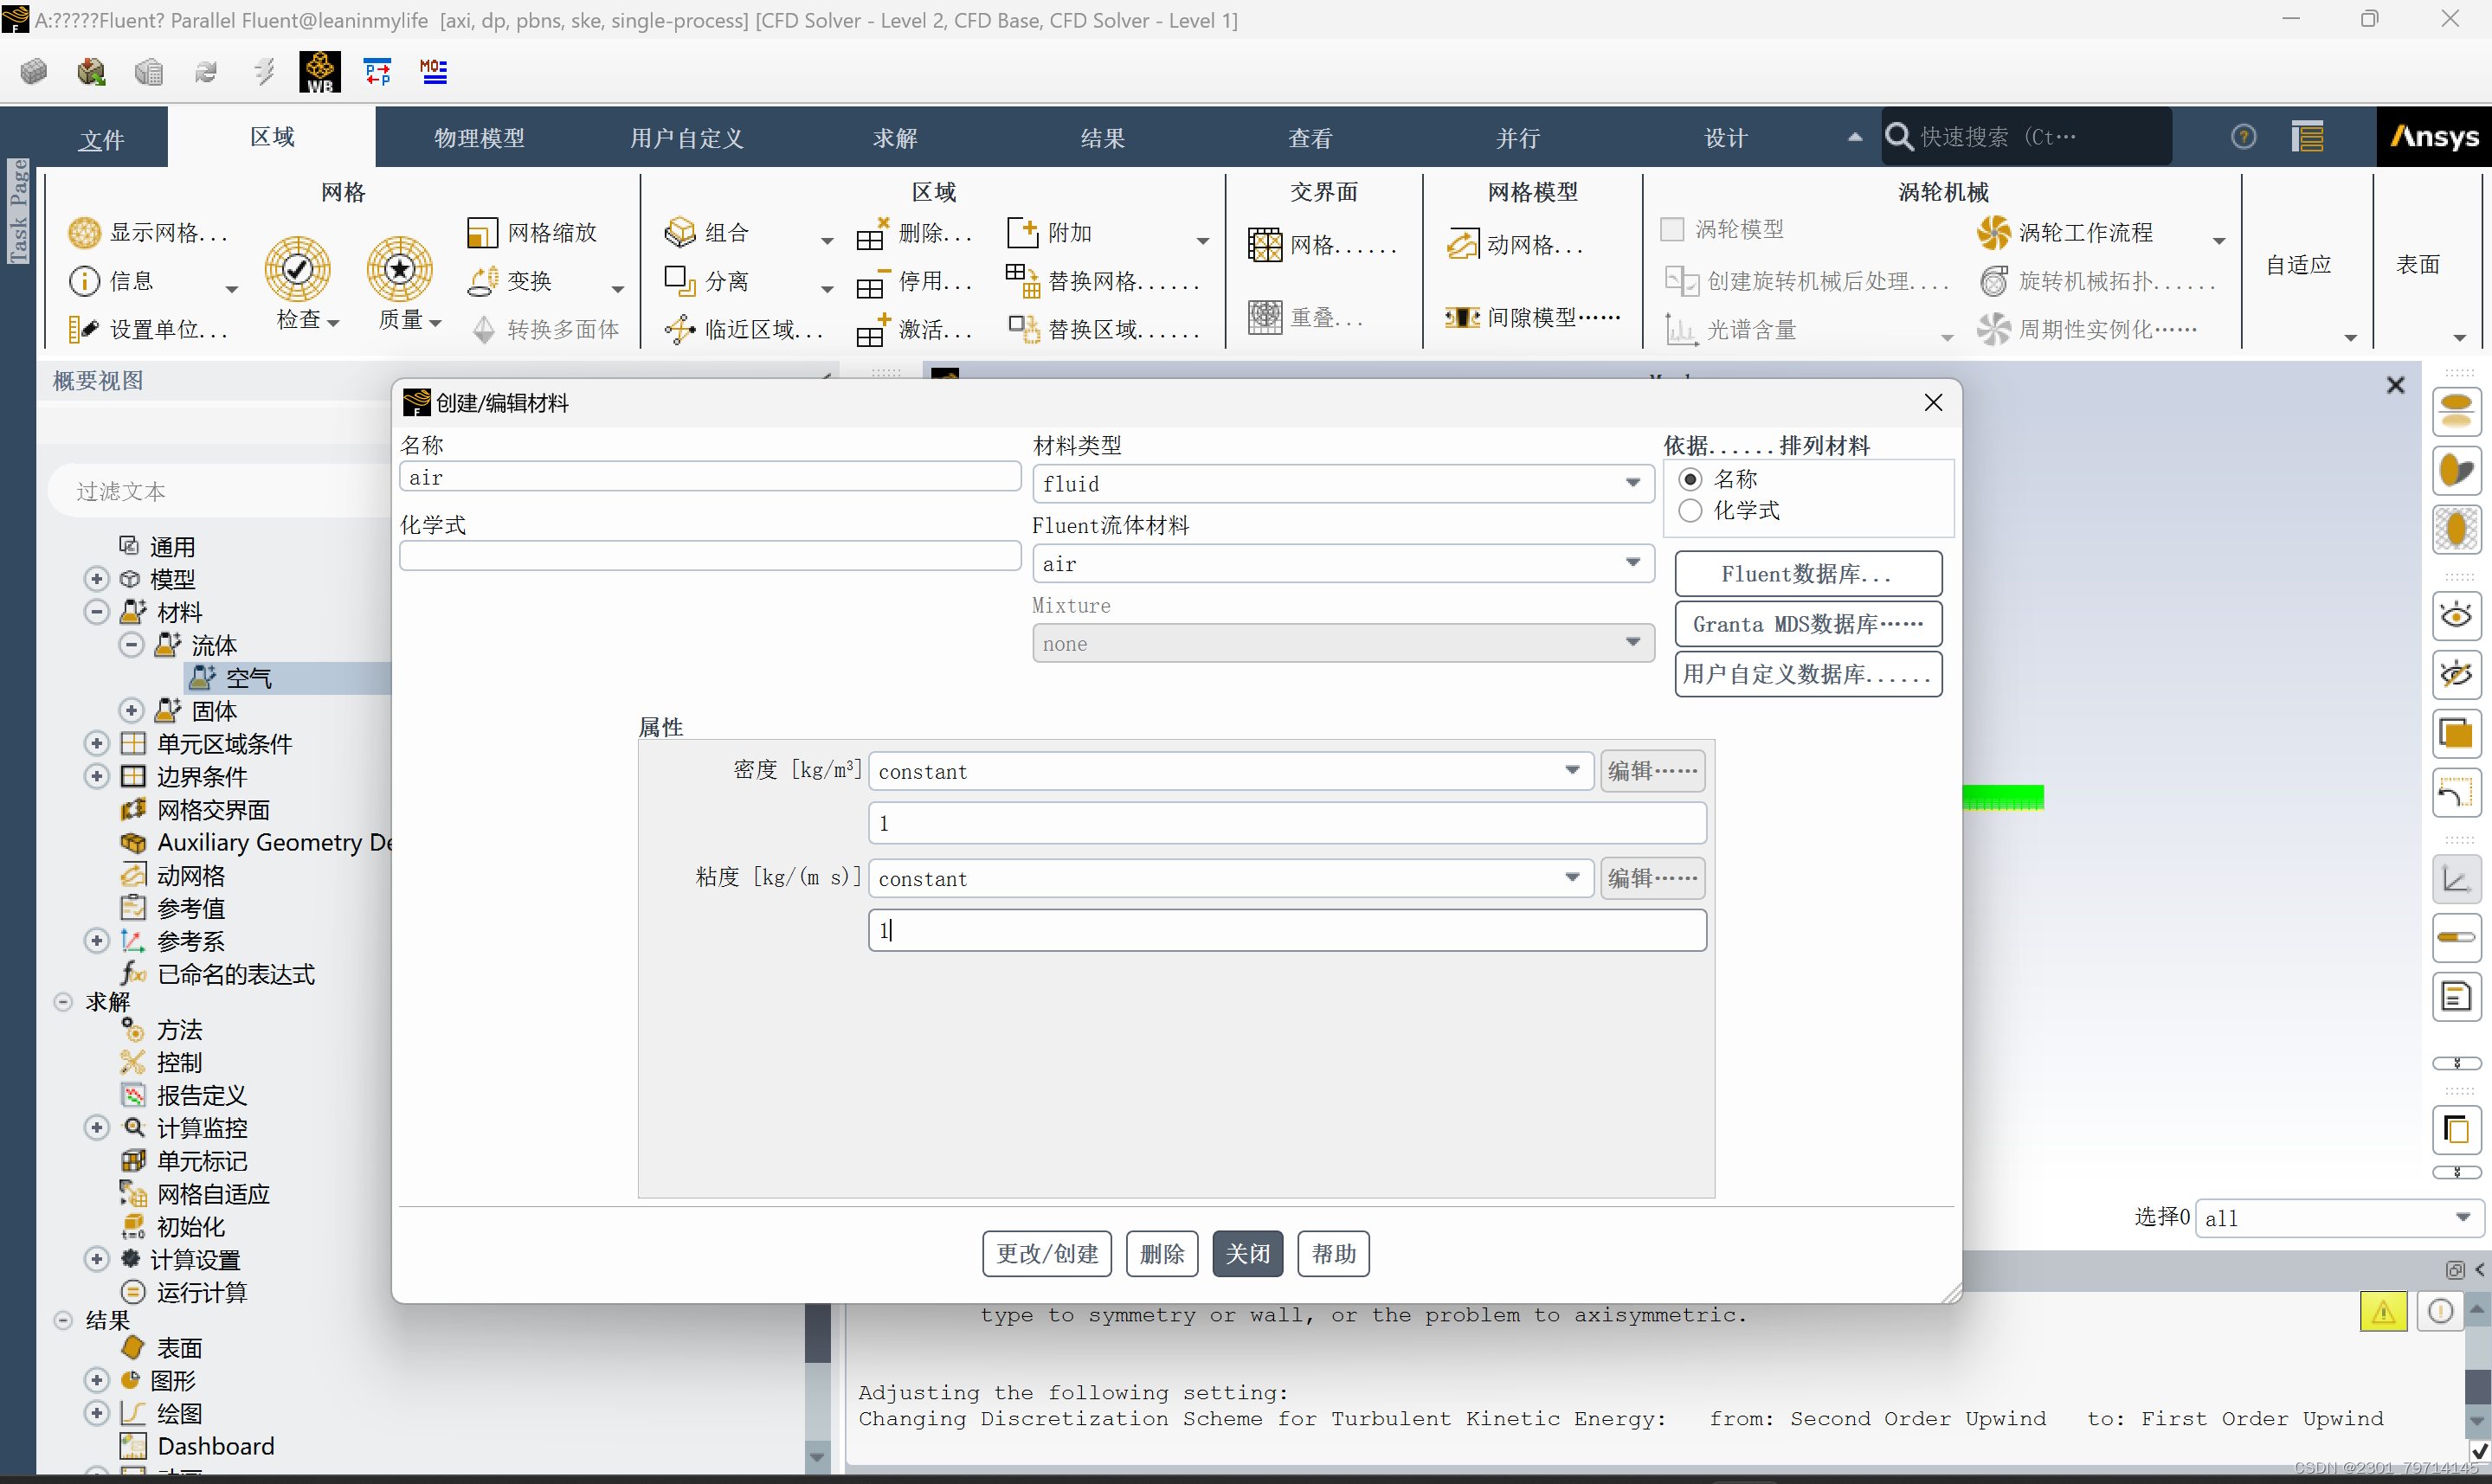Click the mesh Check (检查) icon
Screen dimensions: 2492x1484
(297, 268)
